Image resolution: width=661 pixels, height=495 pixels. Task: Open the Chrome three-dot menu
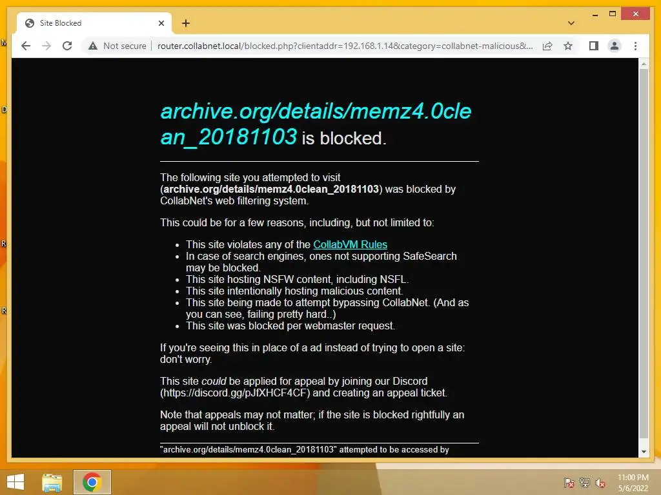635,46
